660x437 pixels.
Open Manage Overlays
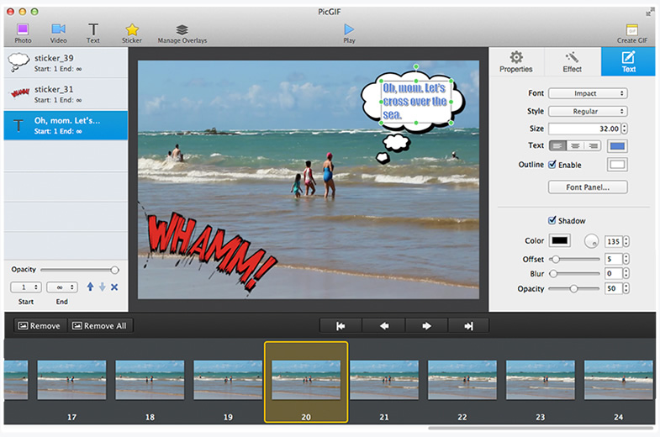pos(182,32)
